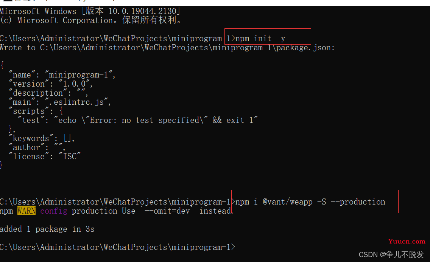This screenshot has width=430, height=262.
Task: Click the "license": "ISC" line
Action: pos(45,156)
